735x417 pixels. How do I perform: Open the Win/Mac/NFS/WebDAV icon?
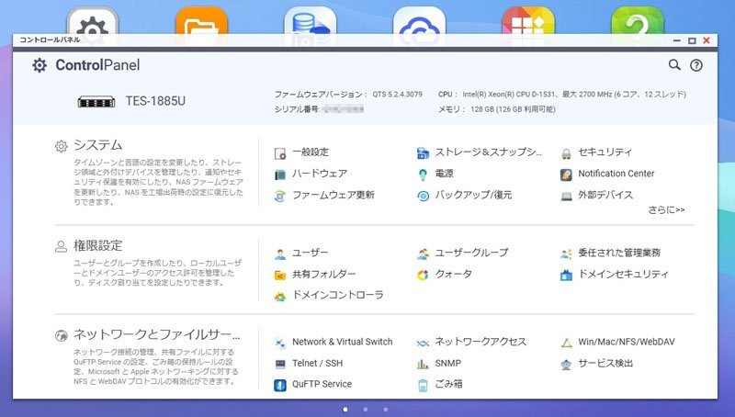[x=566, y=343]
